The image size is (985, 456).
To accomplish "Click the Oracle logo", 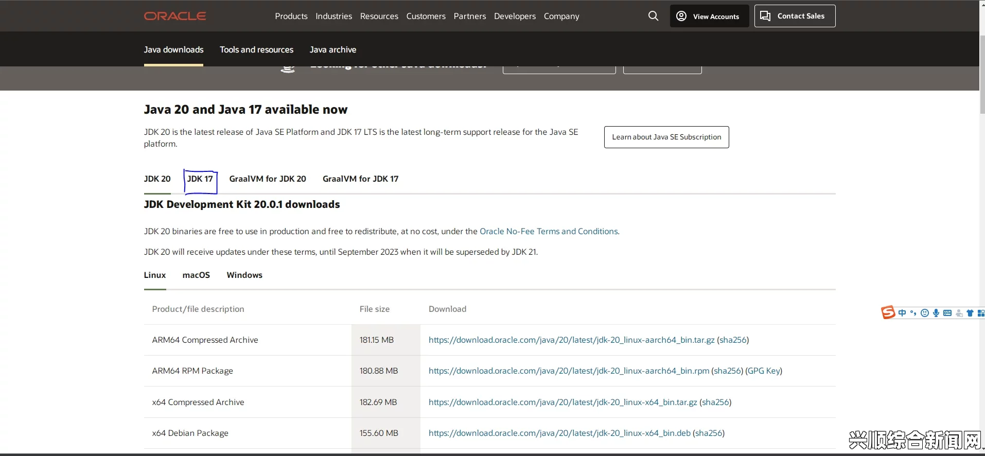I will click(x=175, y=16).
